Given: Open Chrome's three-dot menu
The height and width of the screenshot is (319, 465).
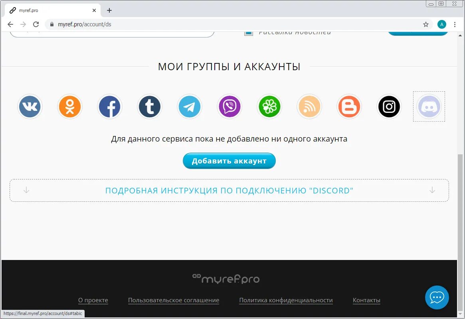Looking at the screenshot, I should pos(455,24).
